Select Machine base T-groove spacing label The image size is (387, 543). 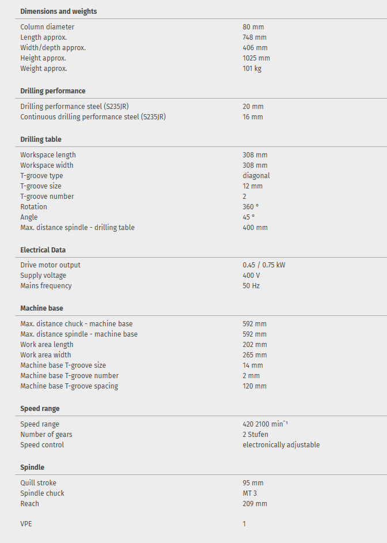[x=69, y=386]
